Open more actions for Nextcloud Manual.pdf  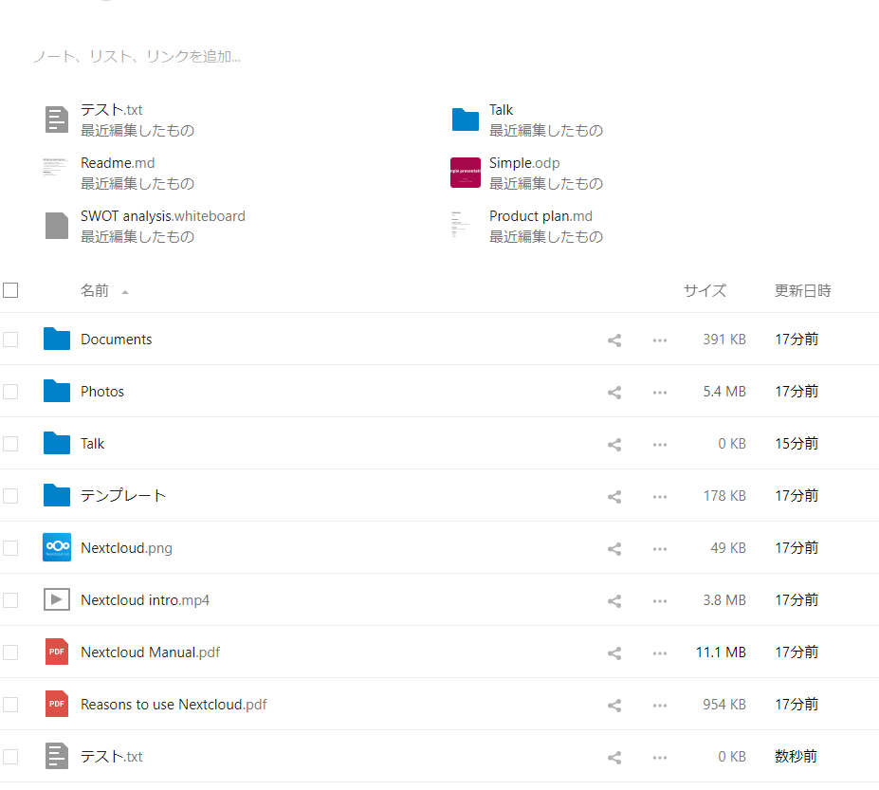660,652
